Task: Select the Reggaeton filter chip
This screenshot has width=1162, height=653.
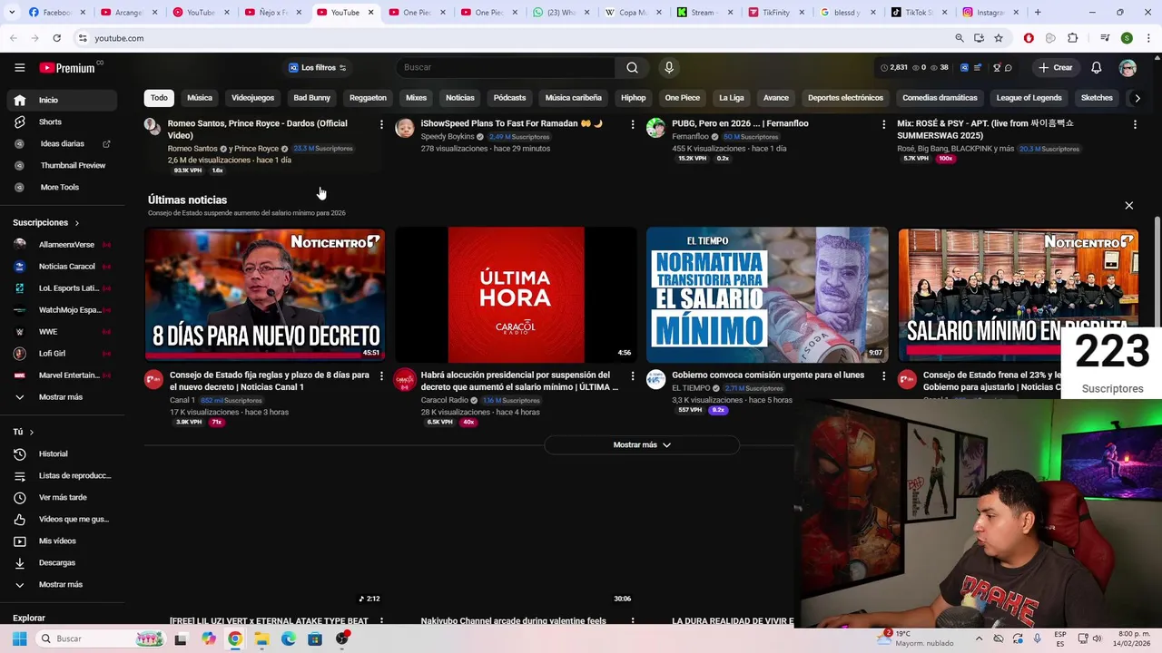Action: (368, 98)
